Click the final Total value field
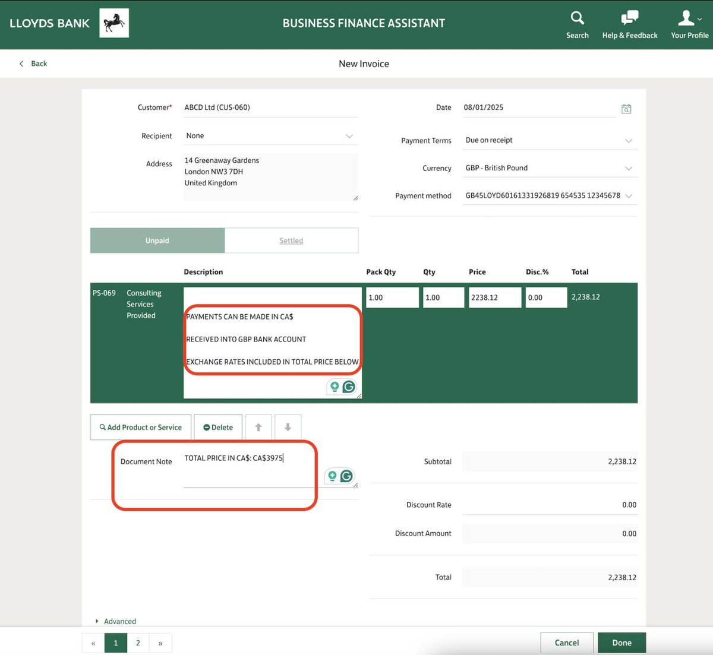The height and width of the screenshot is (655, 713). [x=550, y=577]
